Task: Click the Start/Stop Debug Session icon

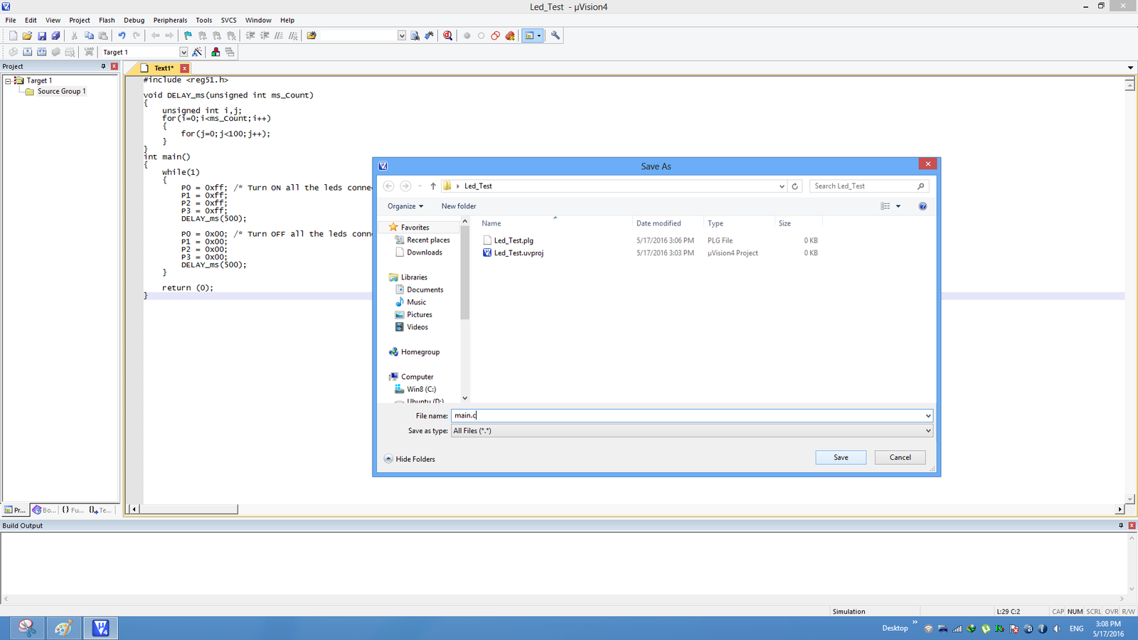Action: [x=448, y=36]
